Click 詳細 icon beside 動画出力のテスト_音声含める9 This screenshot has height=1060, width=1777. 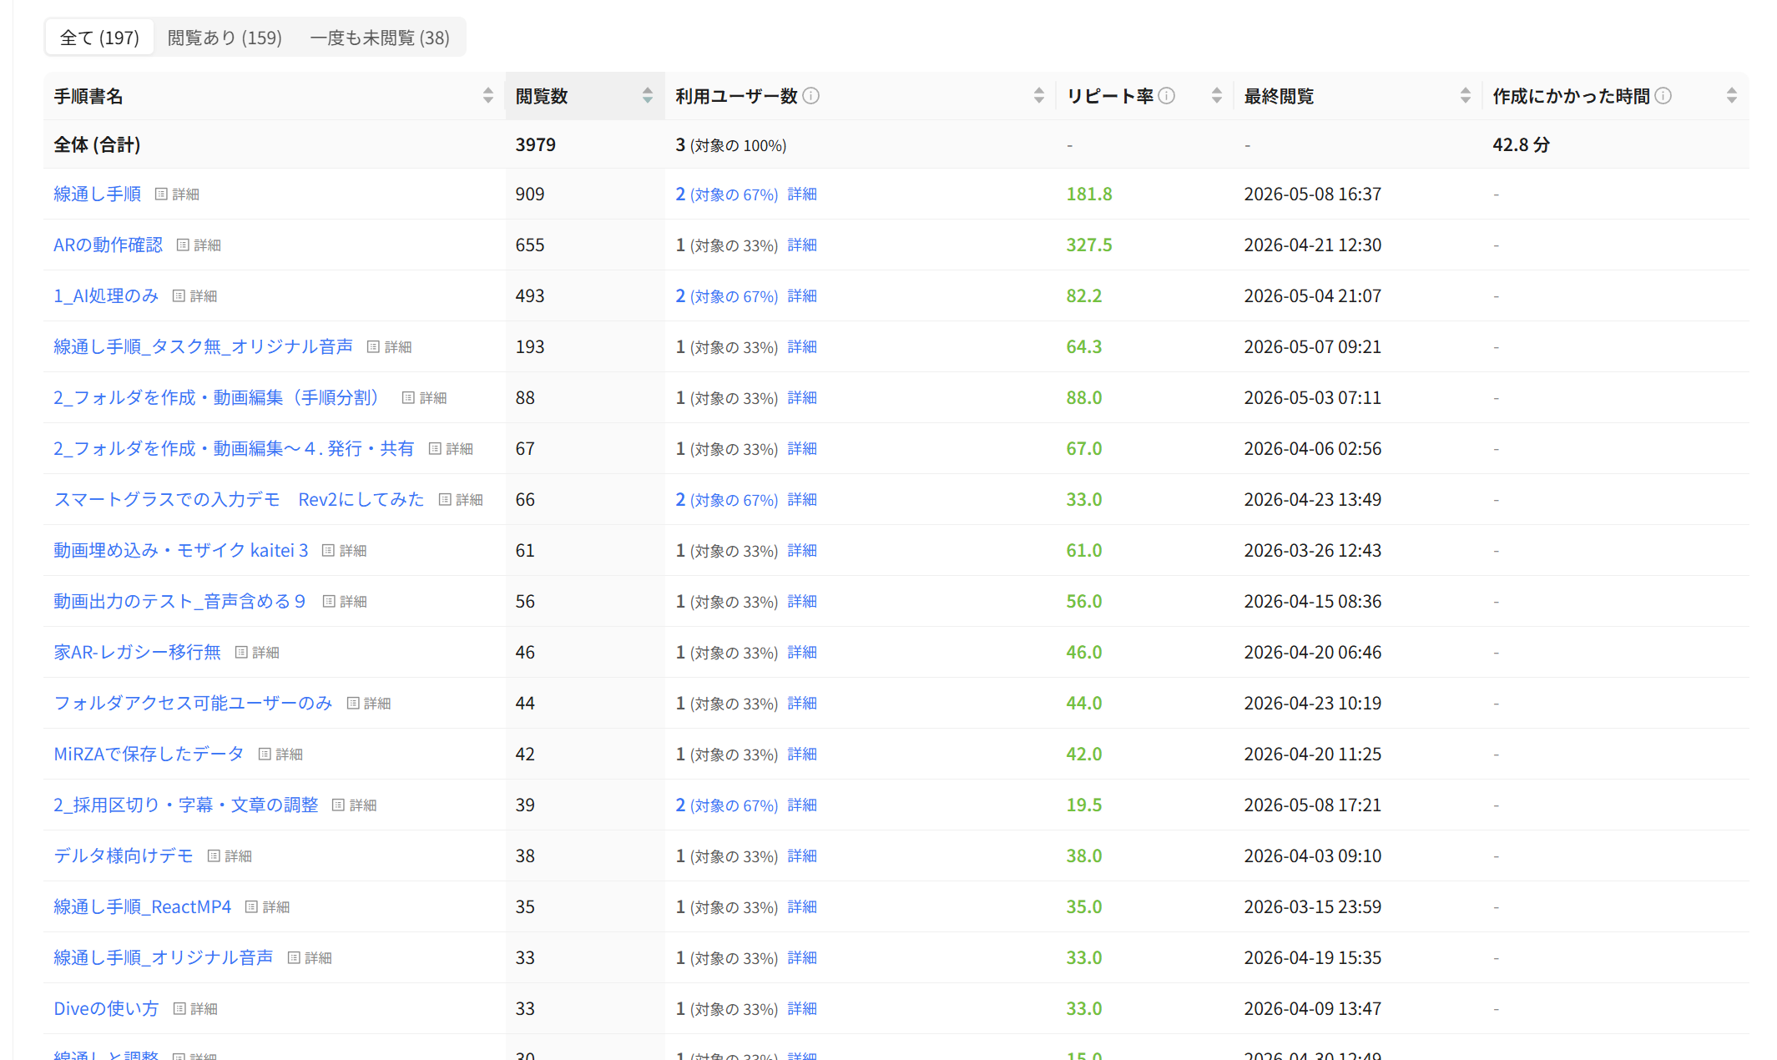[x=345, y=602]
